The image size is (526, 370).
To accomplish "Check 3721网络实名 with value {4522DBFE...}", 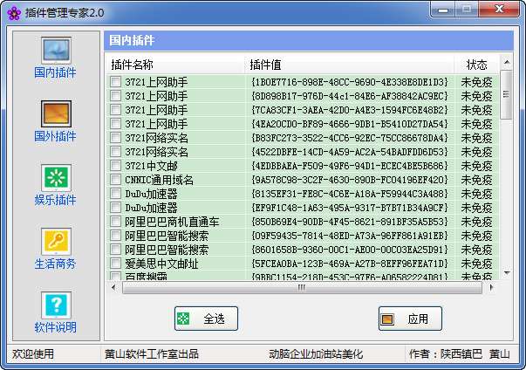I will [115, 151].
